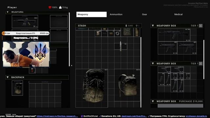Screen dimensions: 210x118
Task: Purchase the Weaponry Box for $10,000
Action: click(191, 101)
